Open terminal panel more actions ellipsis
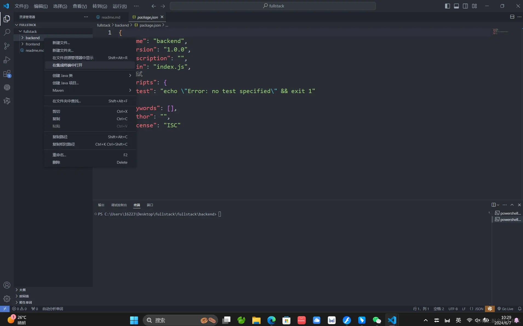This screenshot has height=326, width=523. (x=505, y=205)
